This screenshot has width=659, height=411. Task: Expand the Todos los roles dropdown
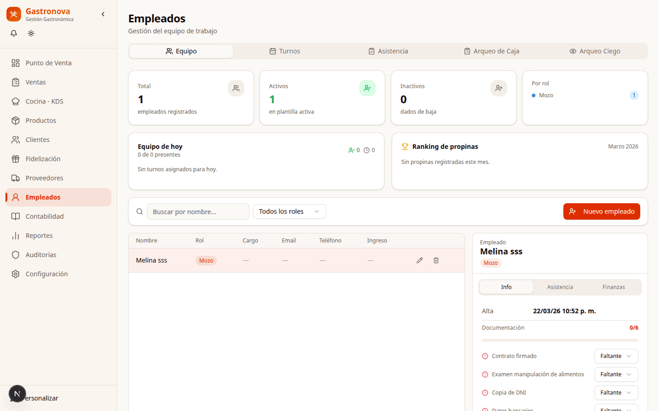pyautogui.click(x=289, y=211)
